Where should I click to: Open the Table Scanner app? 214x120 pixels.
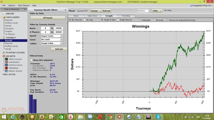[15, 59]
